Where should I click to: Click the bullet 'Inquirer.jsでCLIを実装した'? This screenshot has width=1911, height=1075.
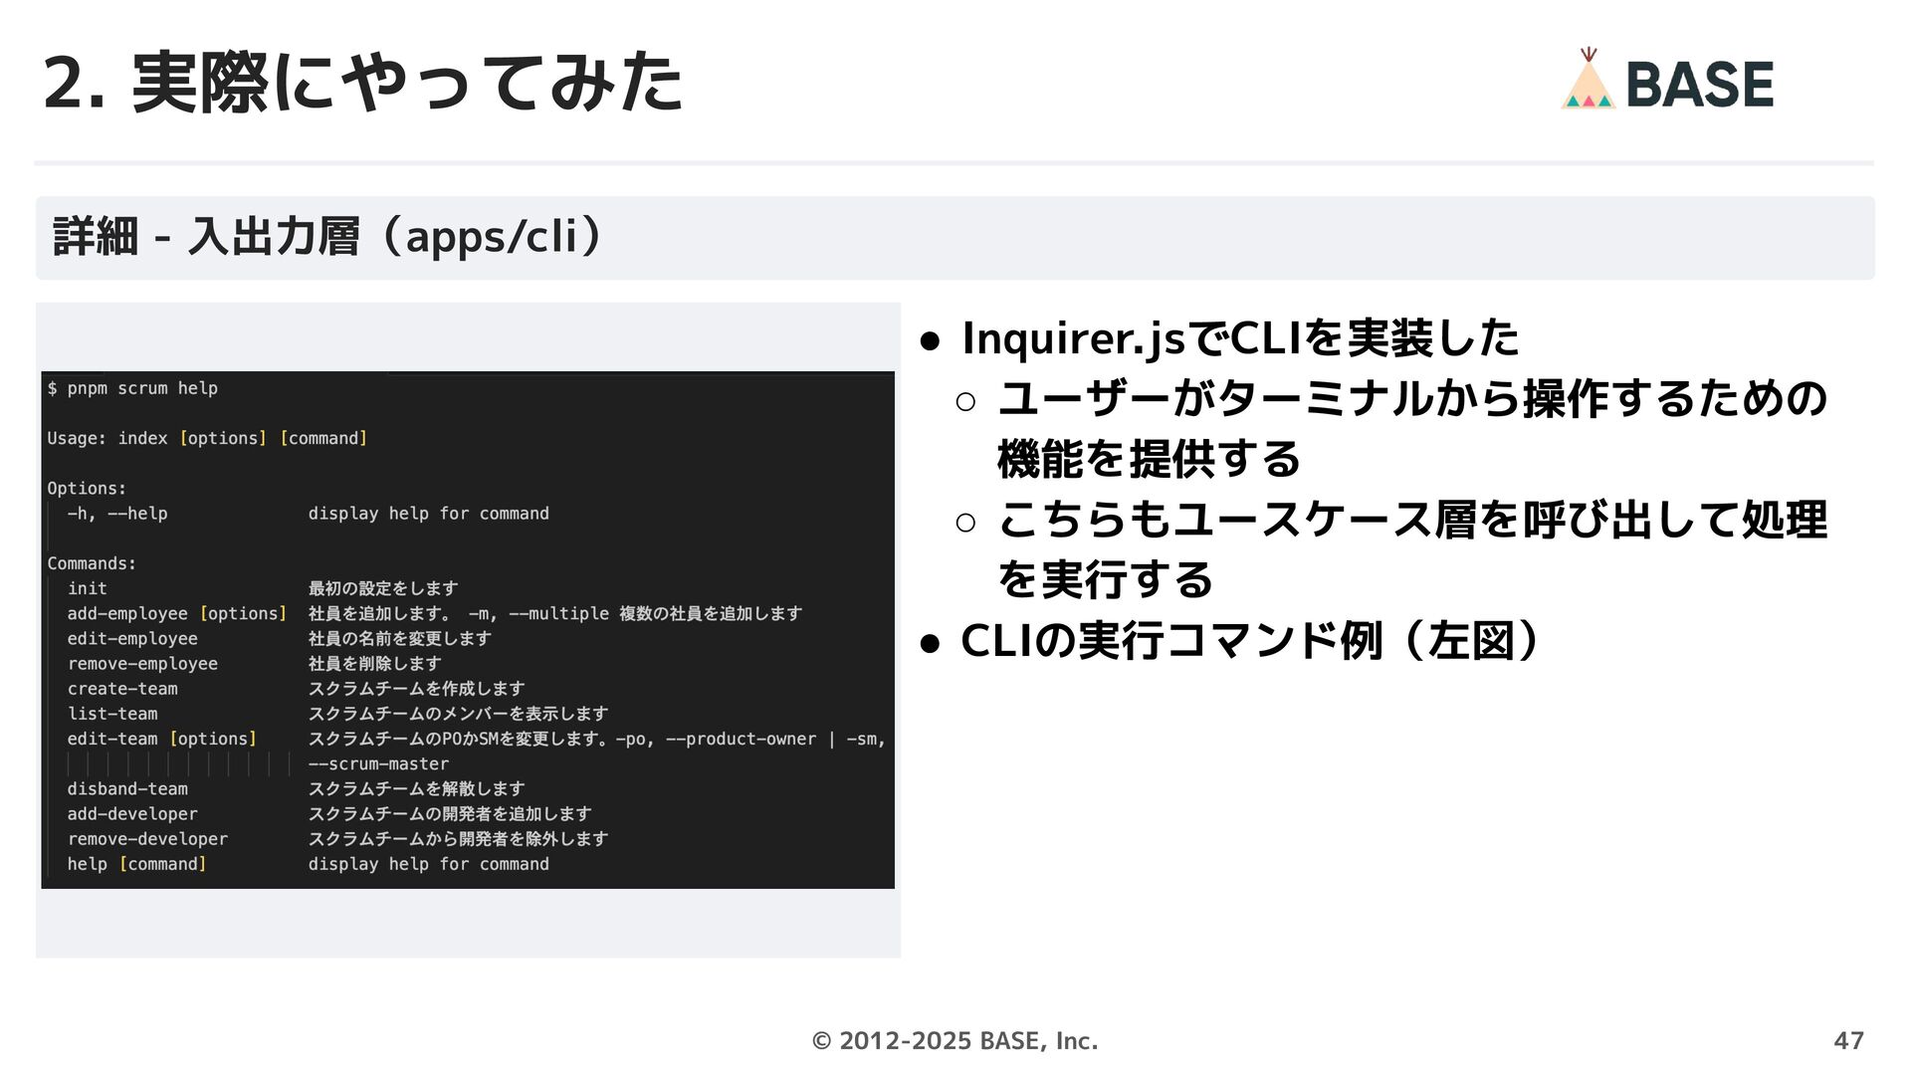tap(1239, 338)
